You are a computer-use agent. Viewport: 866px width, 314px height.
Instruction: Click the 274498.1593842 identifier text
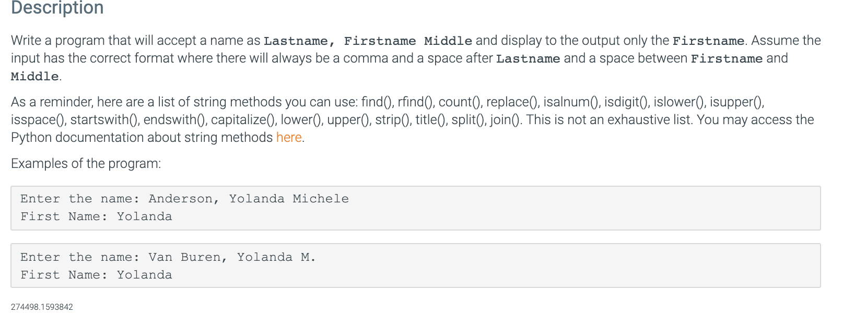[x=42, y=307]
